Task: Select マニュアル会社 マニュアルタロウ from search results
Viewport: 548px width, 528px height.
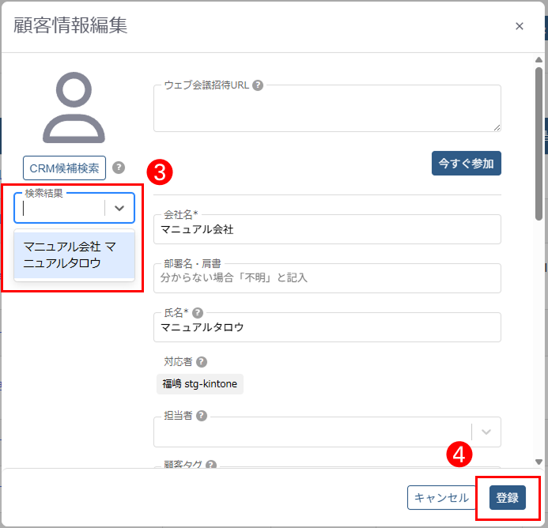Action: [x=74, y=255]
